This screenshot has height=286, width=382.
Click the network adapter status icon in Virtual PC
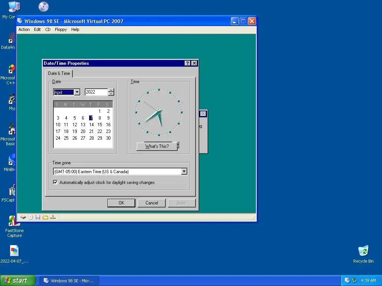point(53,217)
